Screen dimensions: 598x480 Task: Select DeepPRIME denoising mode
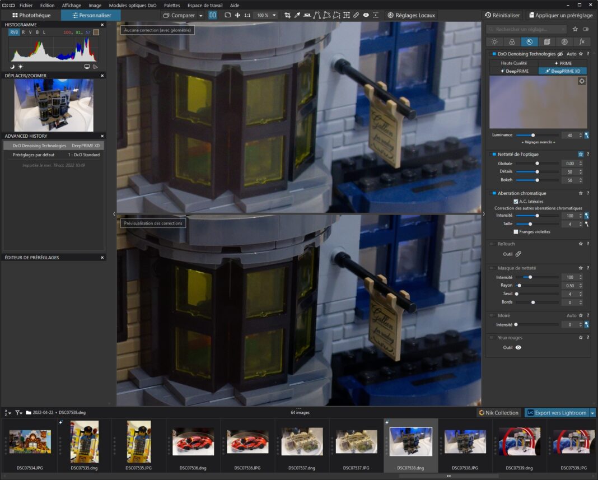pos(514,71)
